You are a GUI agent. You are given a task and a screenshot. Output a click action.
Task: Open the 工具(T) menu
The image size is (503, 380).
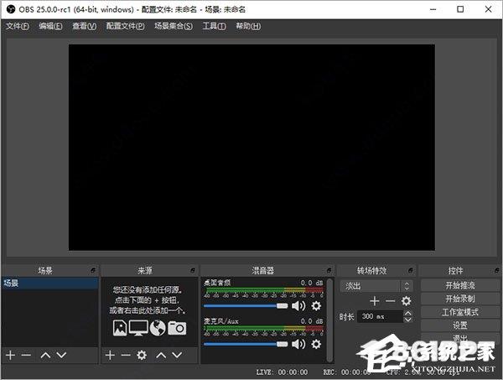214,26
